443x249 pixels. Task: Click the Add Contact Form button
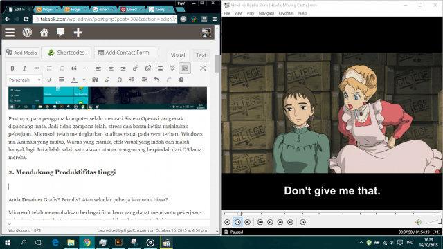click(125, 53)
